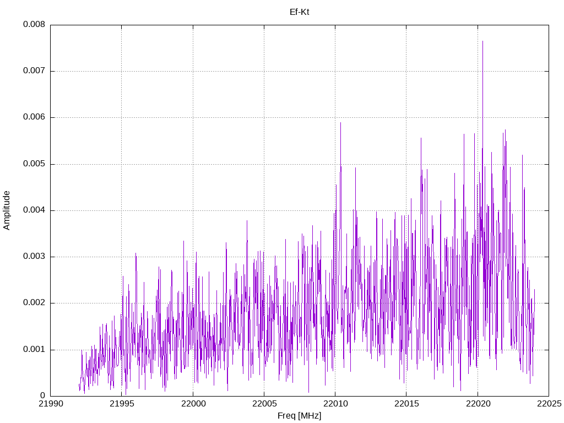Screen dimensions: 564x423
Task: Click the y-axis value 0.008
Action: point(34,24)
